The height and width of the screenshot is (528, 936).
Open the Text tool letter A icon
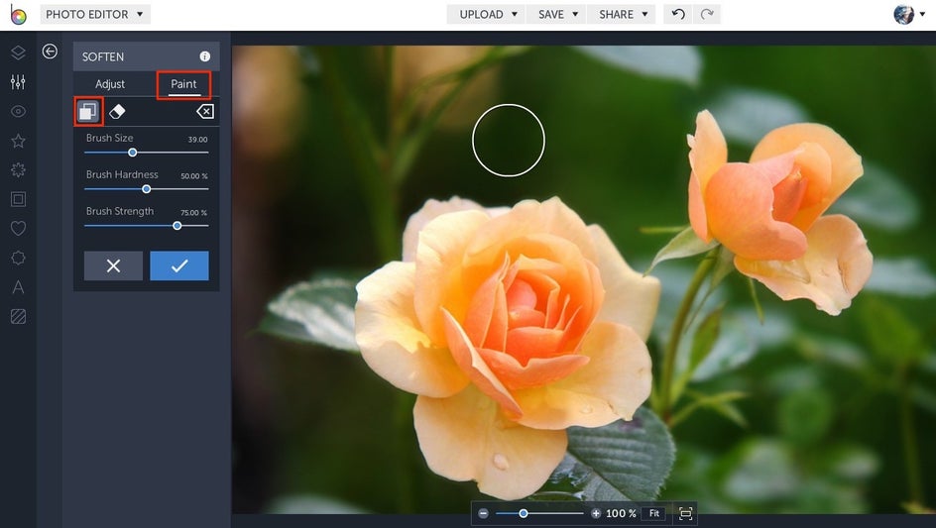pos(18,287)
